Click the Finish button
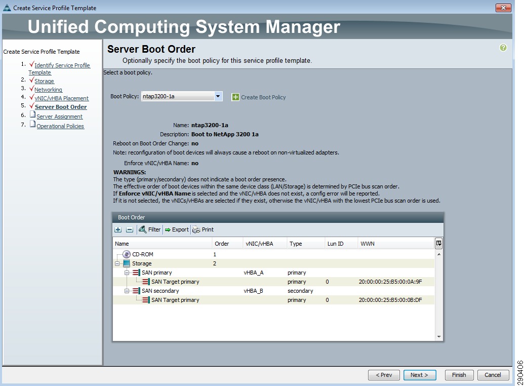The height and width of the screenshot is (386, 524). (x=459, y=375)
